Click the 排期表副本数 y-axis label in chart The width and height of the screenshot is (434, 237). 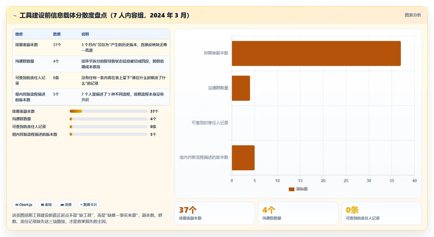216,53
